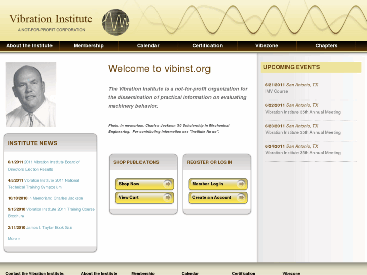Click the arrow icon on Create an Account
367x275 pixels.
(x=241, y=197)
